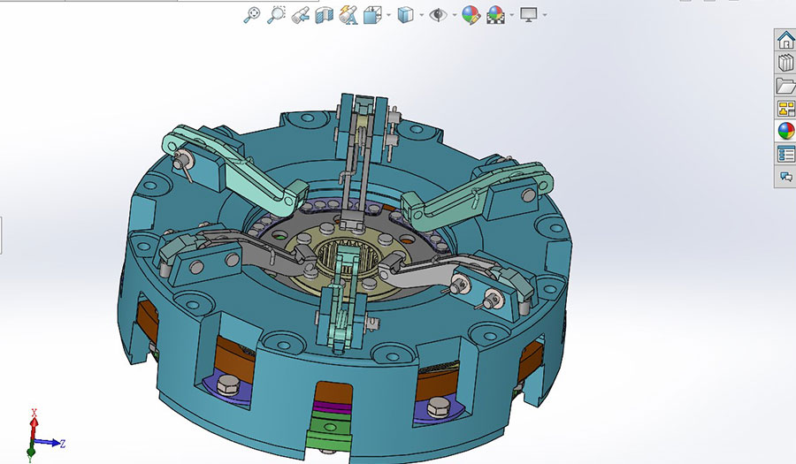Click the Apply Scene icon

pyautogui.click(x=495, y=15)
